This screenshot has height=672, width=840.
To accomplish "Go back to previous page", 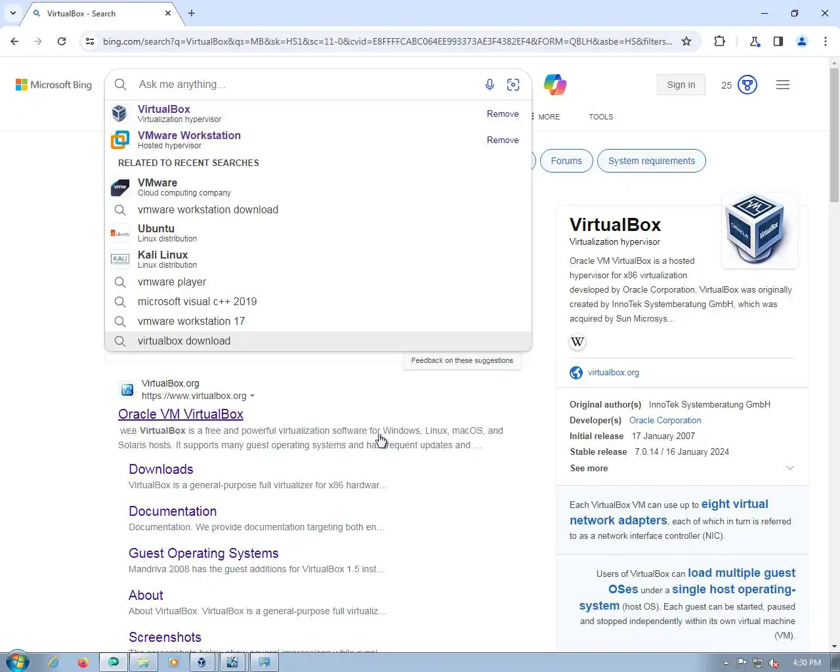I will click(14, 41).
